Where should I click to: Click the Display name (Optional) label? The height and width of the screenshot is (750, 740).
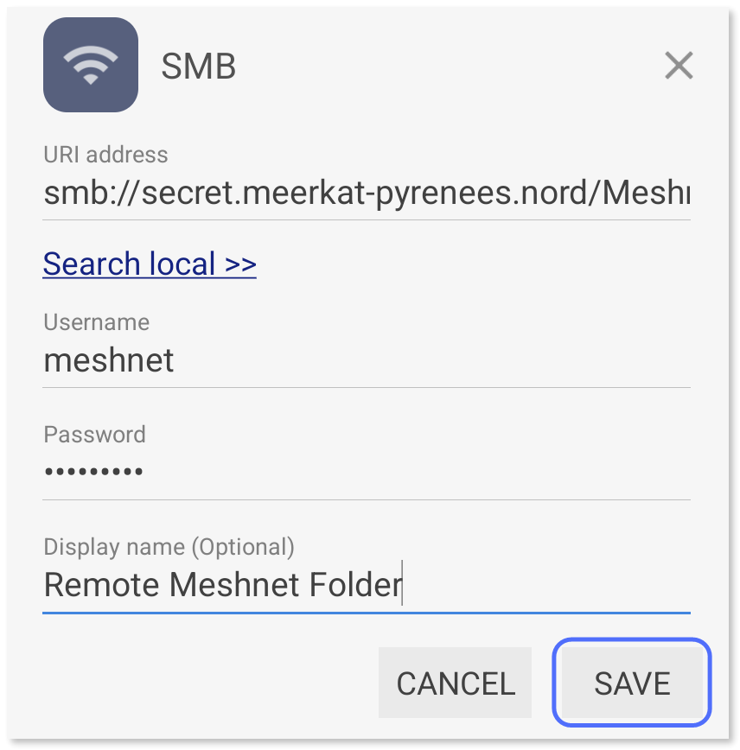click(x=168, y=547)
